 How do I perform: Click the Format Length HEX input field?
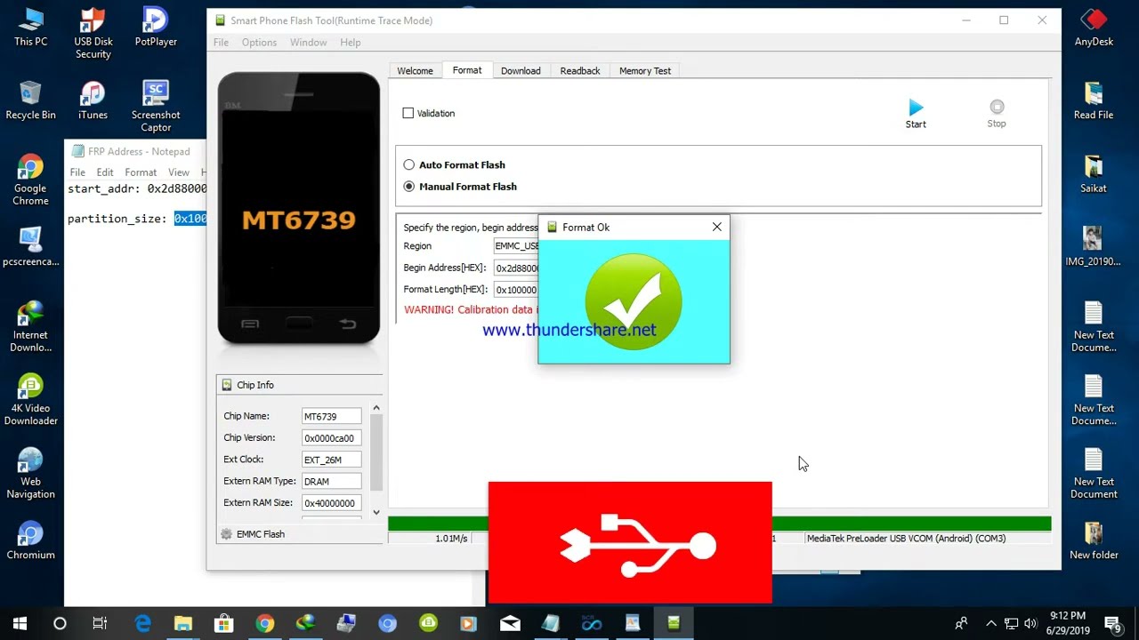(516, 290)
